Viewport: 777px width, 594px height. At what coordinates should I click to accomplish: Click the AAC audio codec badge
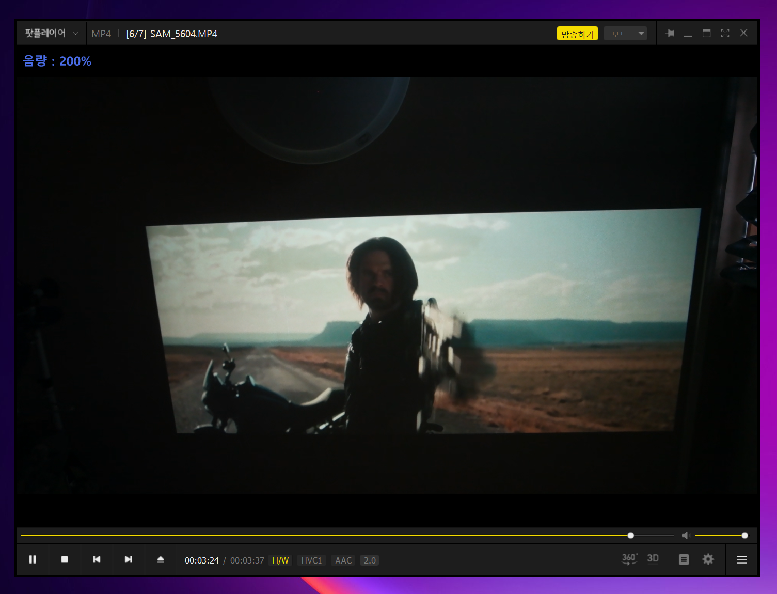[343, 560]
